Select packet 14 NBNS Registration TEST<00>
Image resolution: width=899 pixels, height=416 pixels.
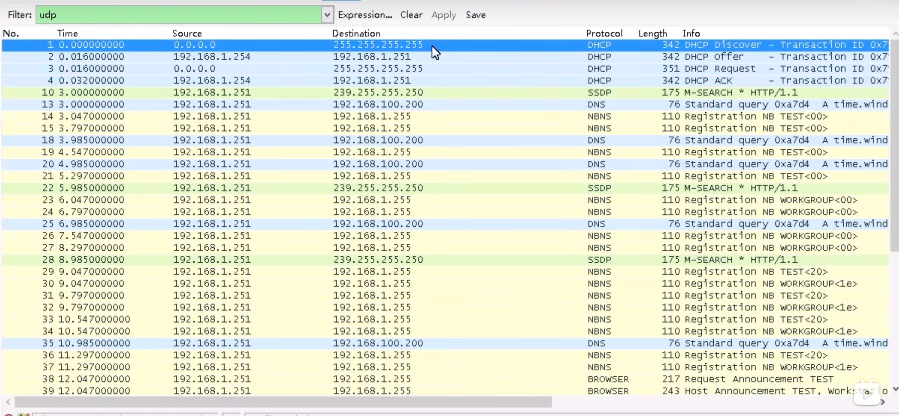445,116
